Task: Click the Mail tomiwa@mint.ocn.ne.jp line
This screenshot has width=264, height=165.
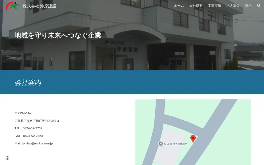Action: point(34,143)
